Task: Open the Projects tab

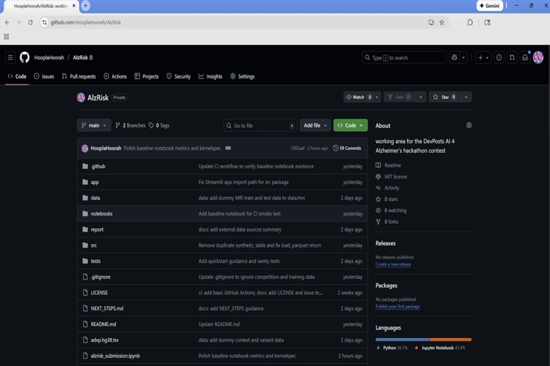Action: pyautogui.click(x=147, y=76)
